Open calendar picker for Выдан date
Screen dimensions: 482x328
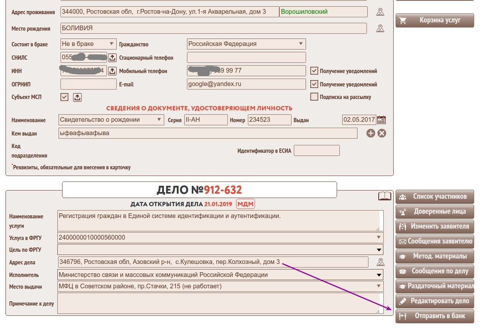pos(381,120)
